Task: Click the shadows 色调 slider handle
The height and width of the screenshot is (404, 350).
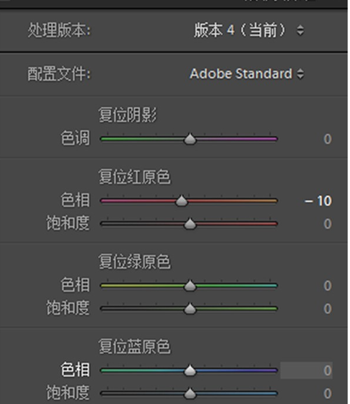Action: (190, 139)
